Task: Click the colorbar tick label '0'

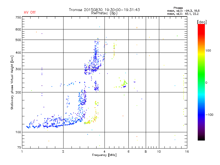Action: [206, 83]
